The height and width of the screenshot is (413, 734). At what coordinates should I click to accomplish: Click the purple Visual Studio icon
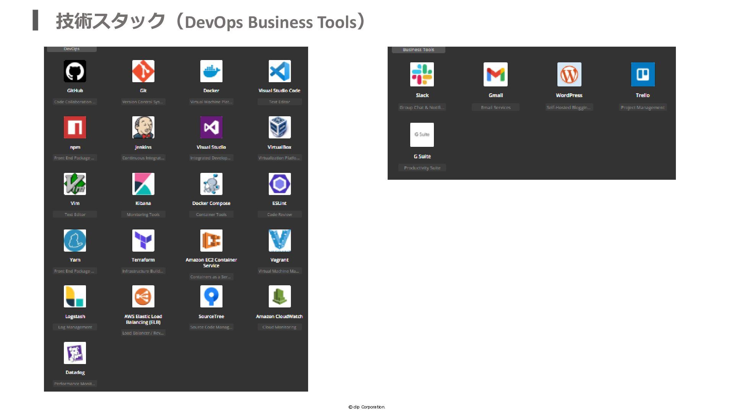click(x=211, y=127)
